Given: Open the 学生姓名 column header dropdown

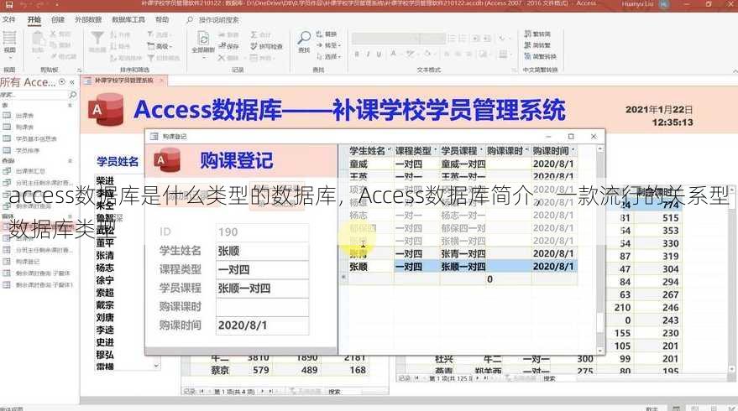Looking at the screenshot, I should tap(390, 150).
